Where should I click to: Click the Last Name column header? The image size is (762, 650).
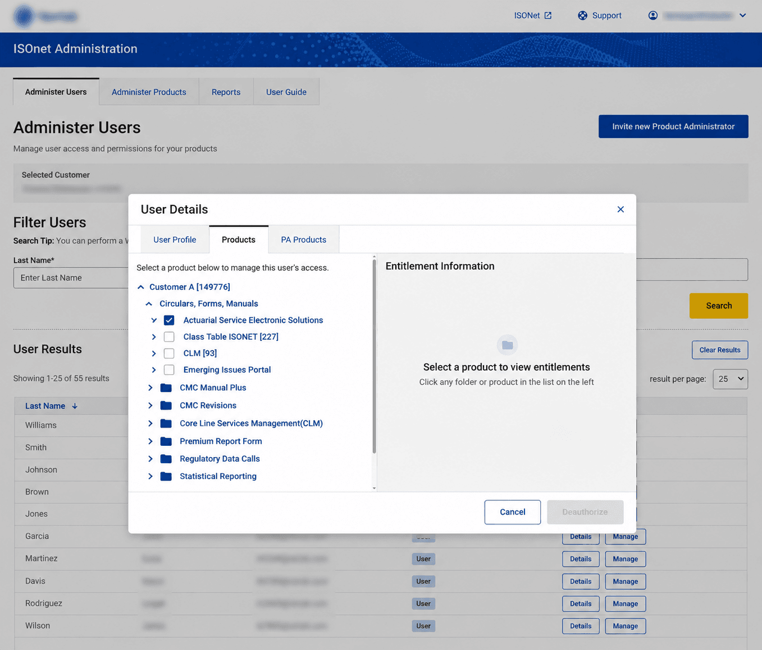click(45, 406)
